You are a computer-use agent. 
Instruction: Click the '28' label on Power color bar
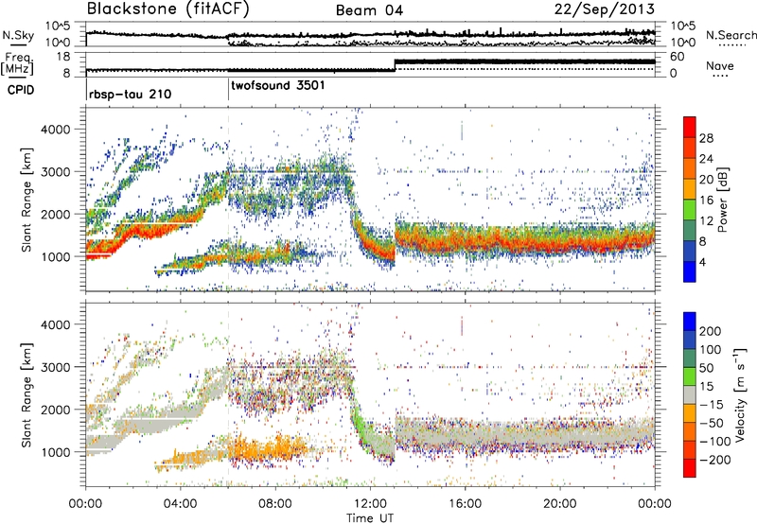[x=706, y=138]
